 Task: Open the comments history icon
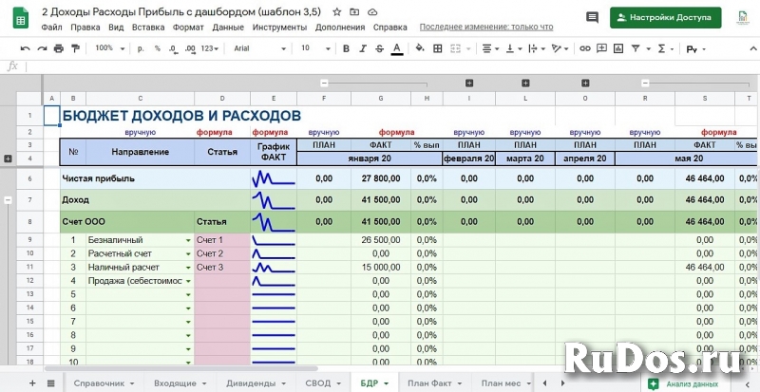coord(592,17)
